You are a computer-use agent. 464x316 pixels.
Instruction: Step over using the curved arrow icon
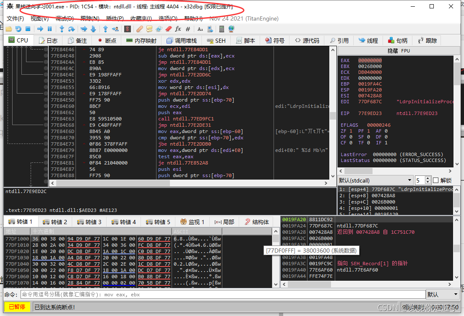point(71,29)
